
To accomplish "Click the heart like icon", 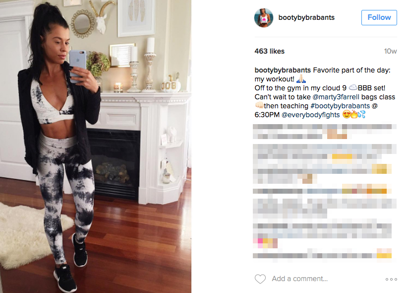I will (260, 279).
